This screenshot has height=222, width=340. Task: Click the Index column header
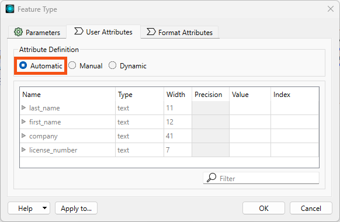pyautogui.click(x=295, y=95)
